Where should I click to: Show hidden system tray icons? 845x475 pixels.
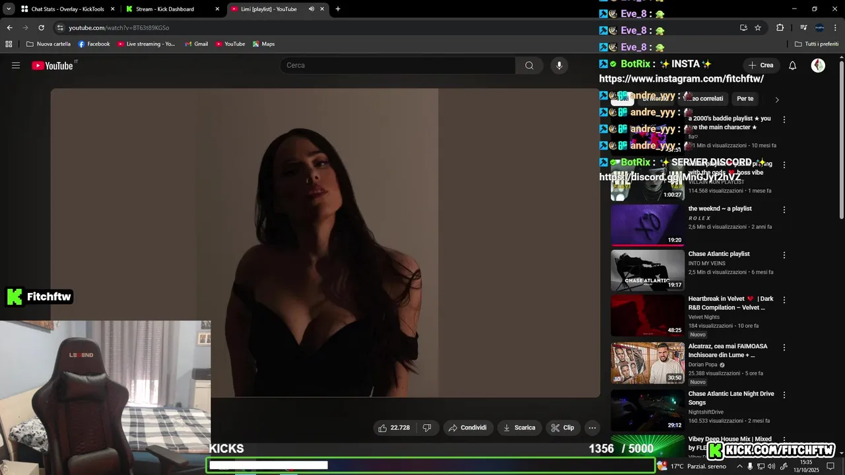[x=739, y=466]
